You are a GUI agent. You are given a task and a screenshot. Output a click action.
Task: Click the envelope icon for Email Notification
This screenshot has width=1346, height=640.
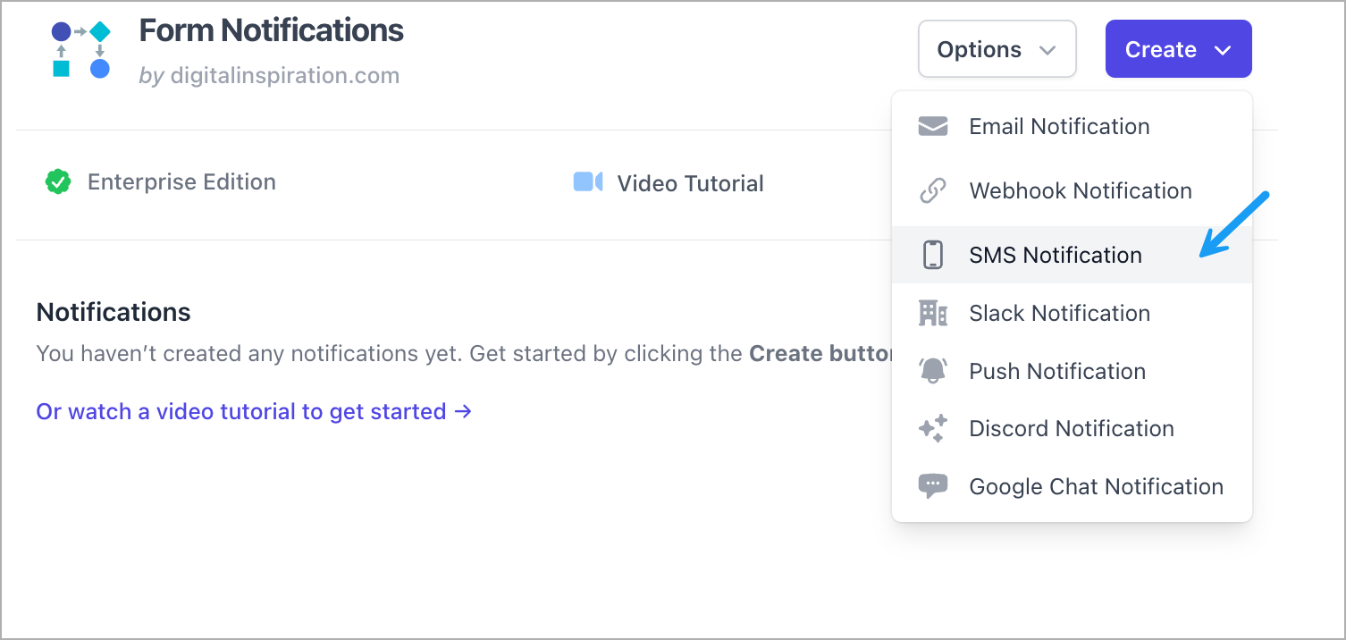pyautogui.click(x=932, y=127)
